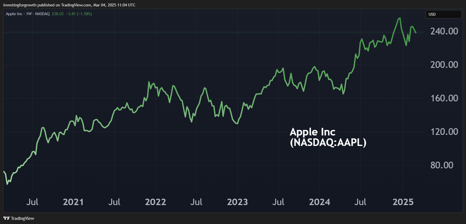466x224 pixels.
Task: Click the 160.00 price axis label
Action: [444, 98]
